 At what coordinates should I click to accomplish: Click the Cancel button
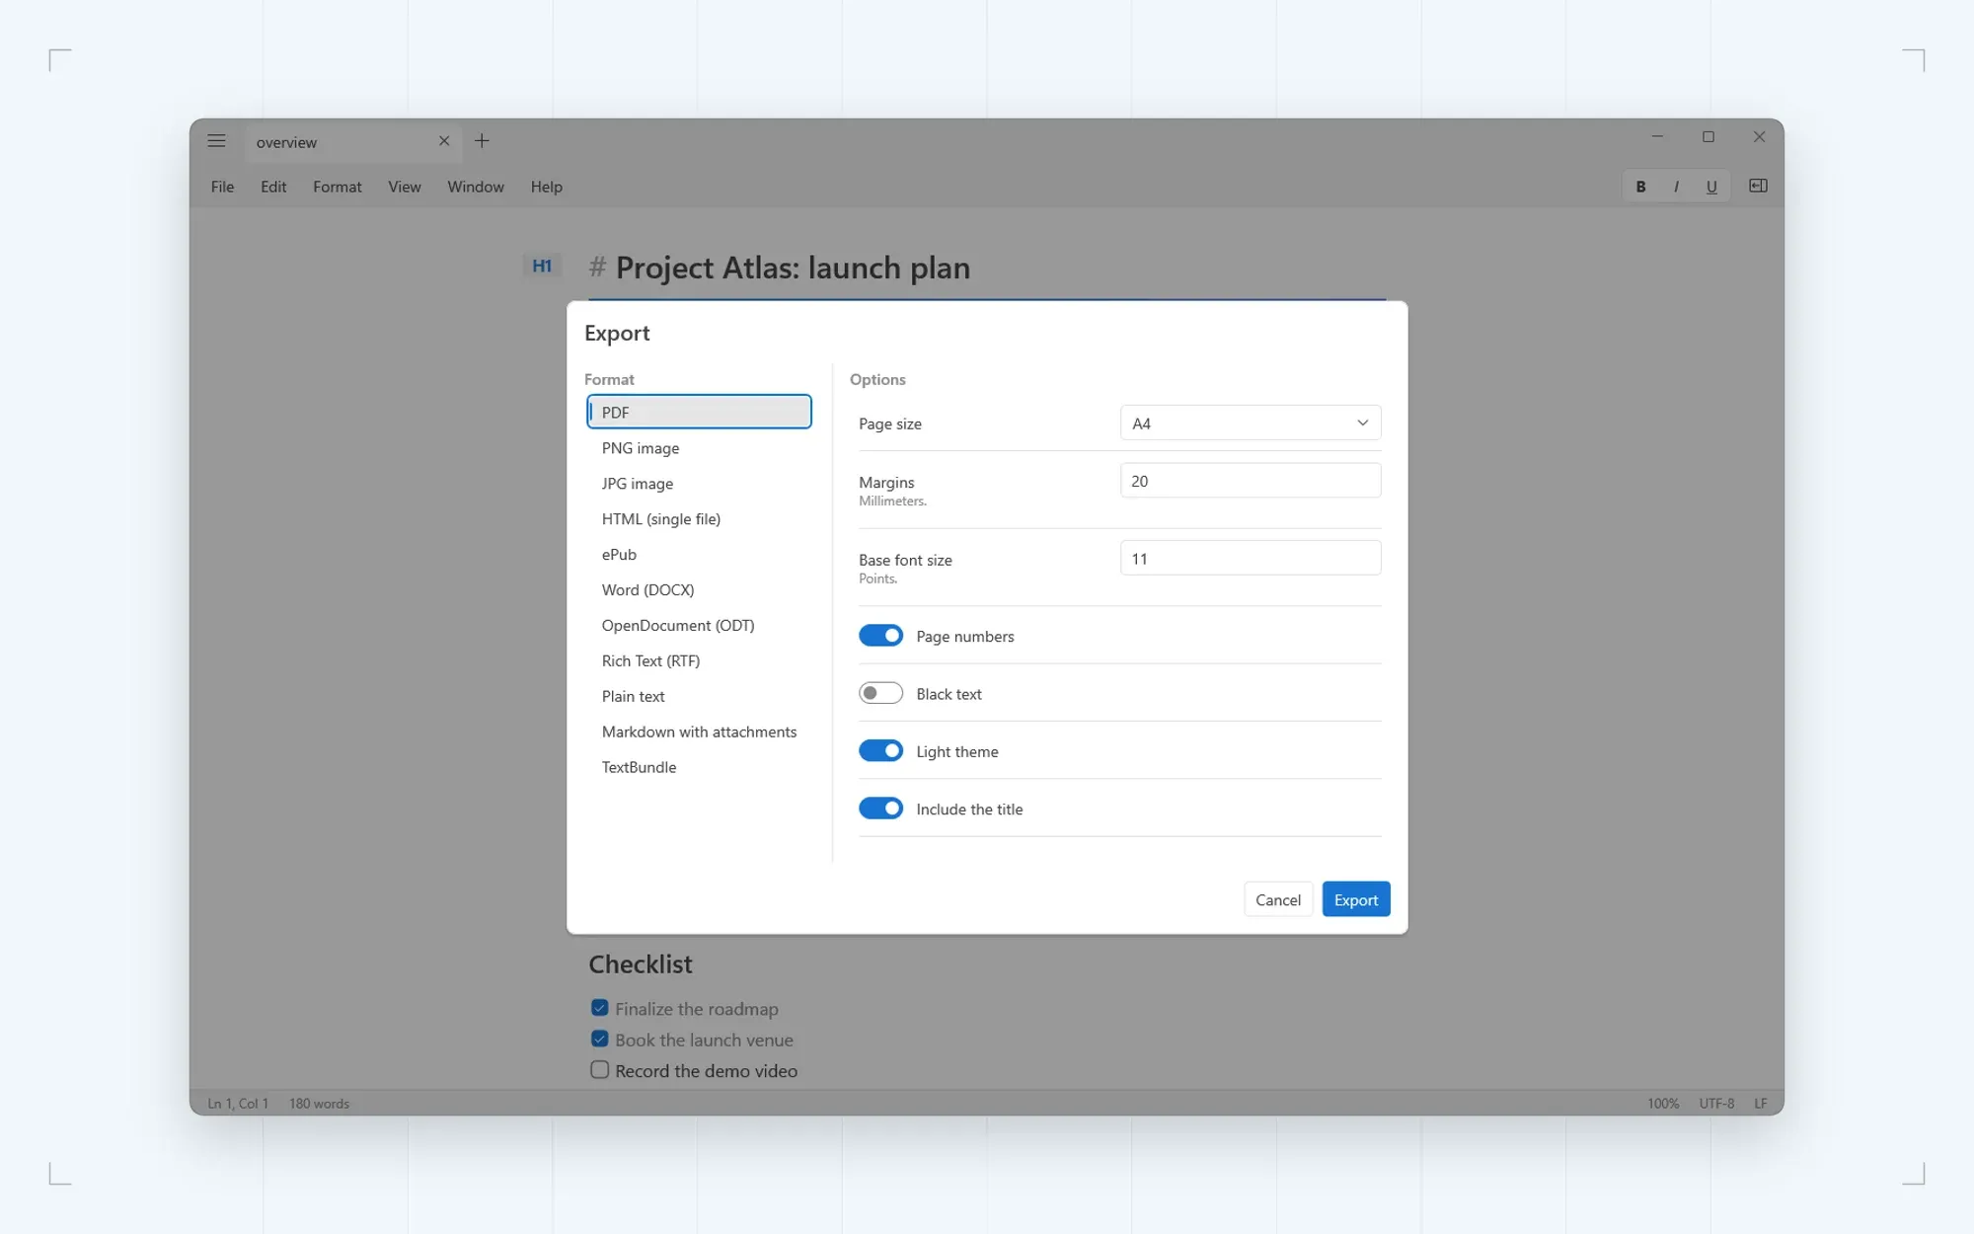pyautogui.click(x=1278, y=899)
